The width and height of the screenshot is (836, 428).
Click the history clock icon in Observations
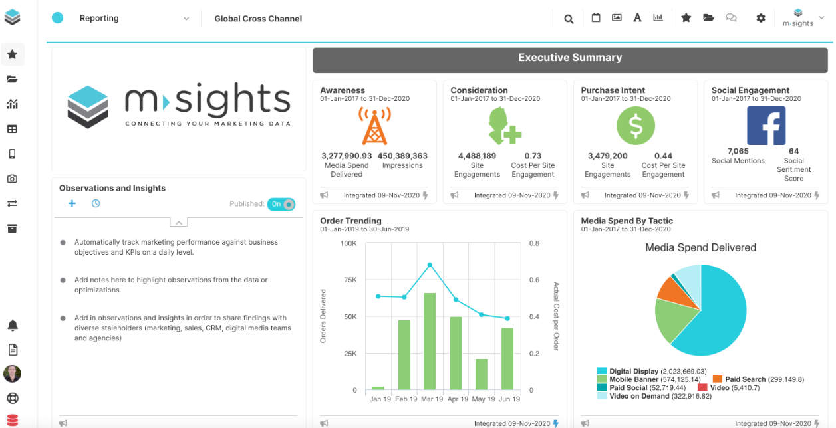tap(96, 203)
